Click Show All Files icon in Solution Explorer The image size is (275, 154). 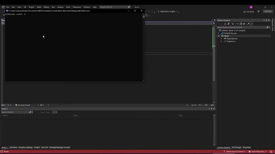[x=244, y=24]
